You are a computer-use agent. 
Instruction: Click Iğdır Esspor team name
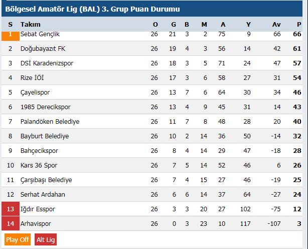coord(38,209)
